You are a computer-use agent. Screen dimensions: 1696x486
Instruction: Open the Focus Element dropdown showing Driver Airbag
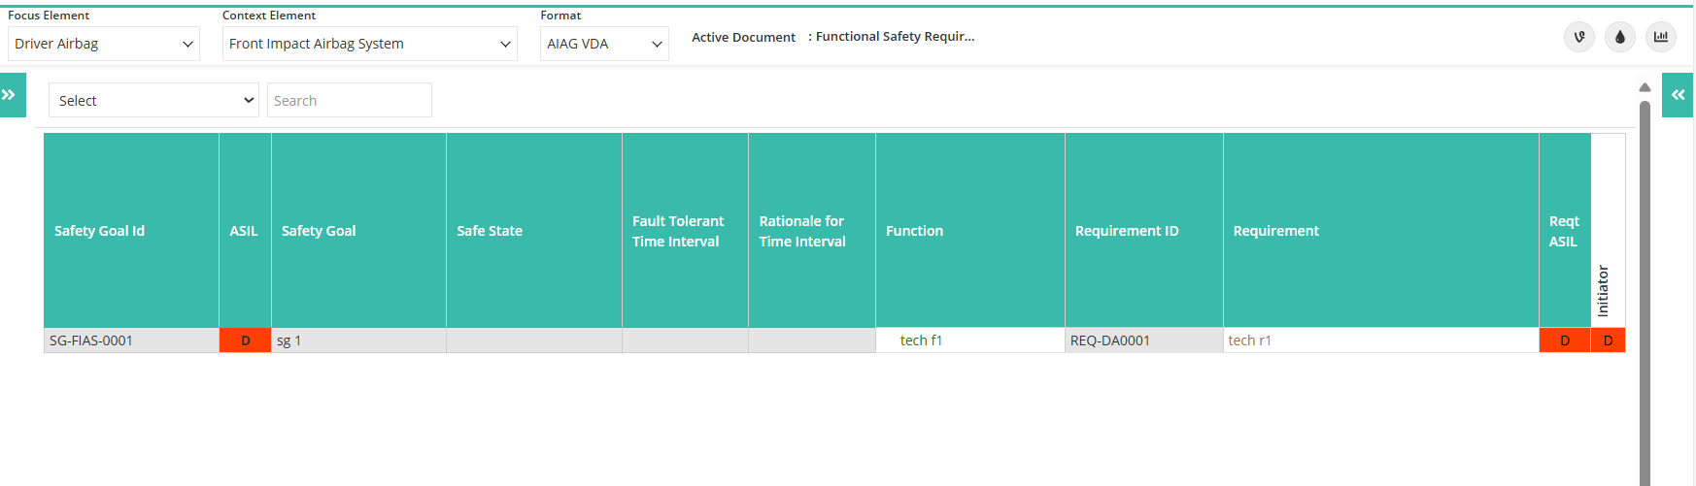[x=104, y=44]
